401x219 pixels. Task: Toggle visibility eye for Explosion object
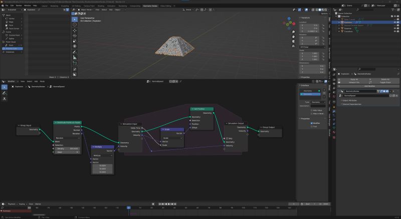[394, 22]
